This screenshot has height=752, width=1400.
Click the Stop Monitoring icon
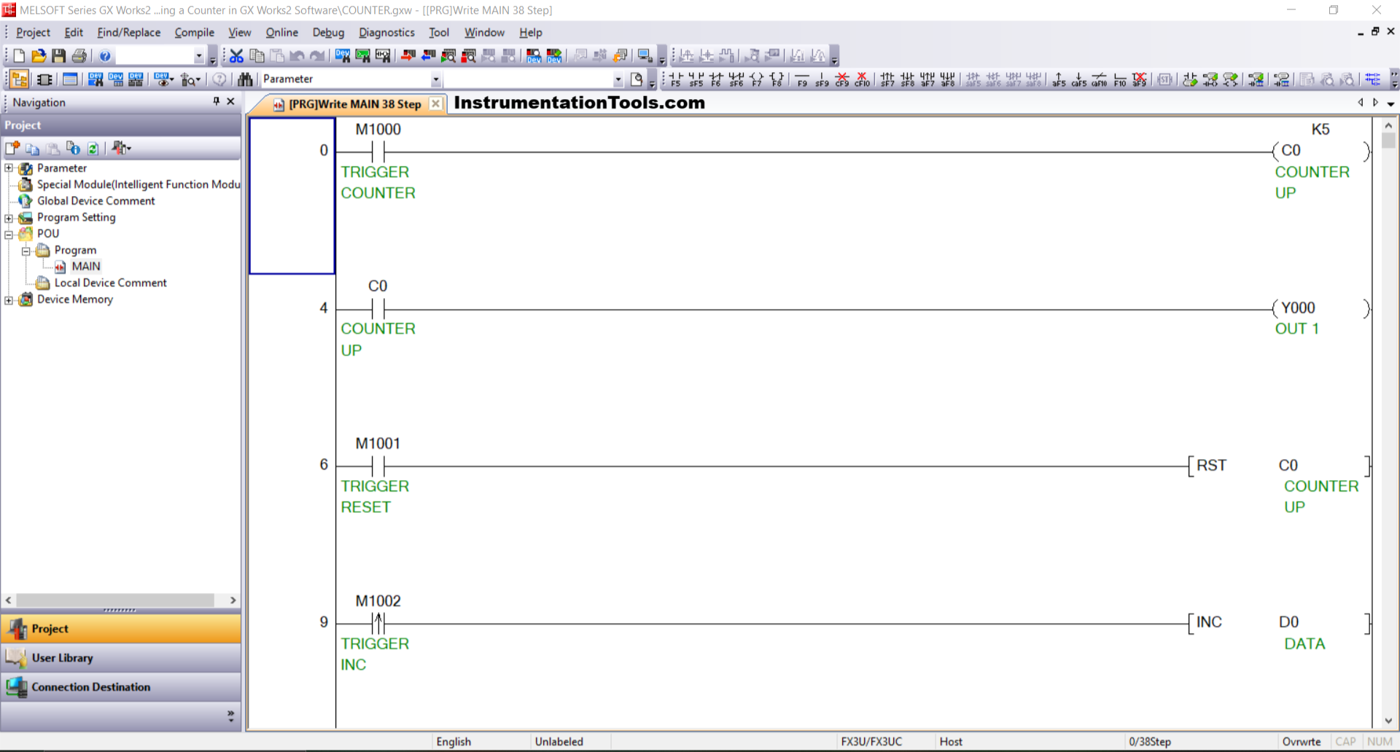coord(469,56)
